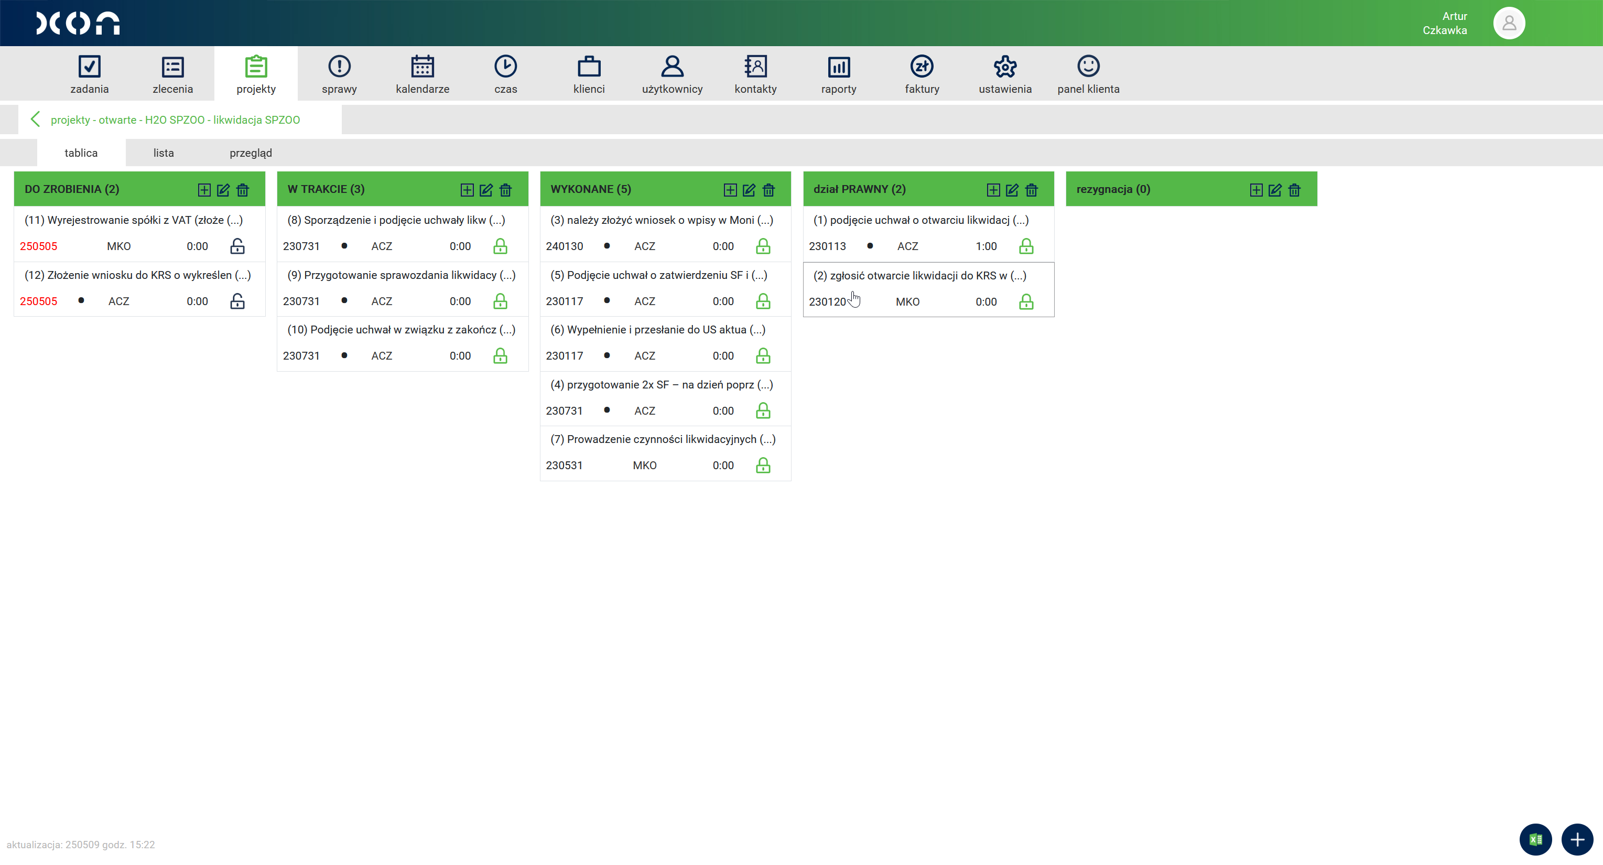Open the kontakty module

[755, 74]
